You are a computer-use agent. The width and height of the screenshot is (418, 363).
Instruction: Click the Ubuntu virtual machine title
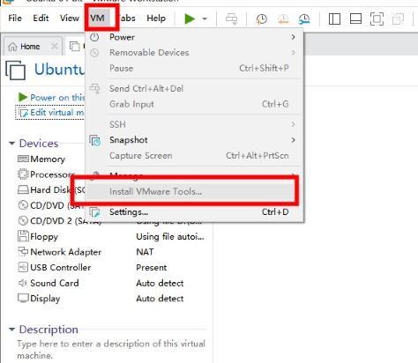tap(59, 70)
